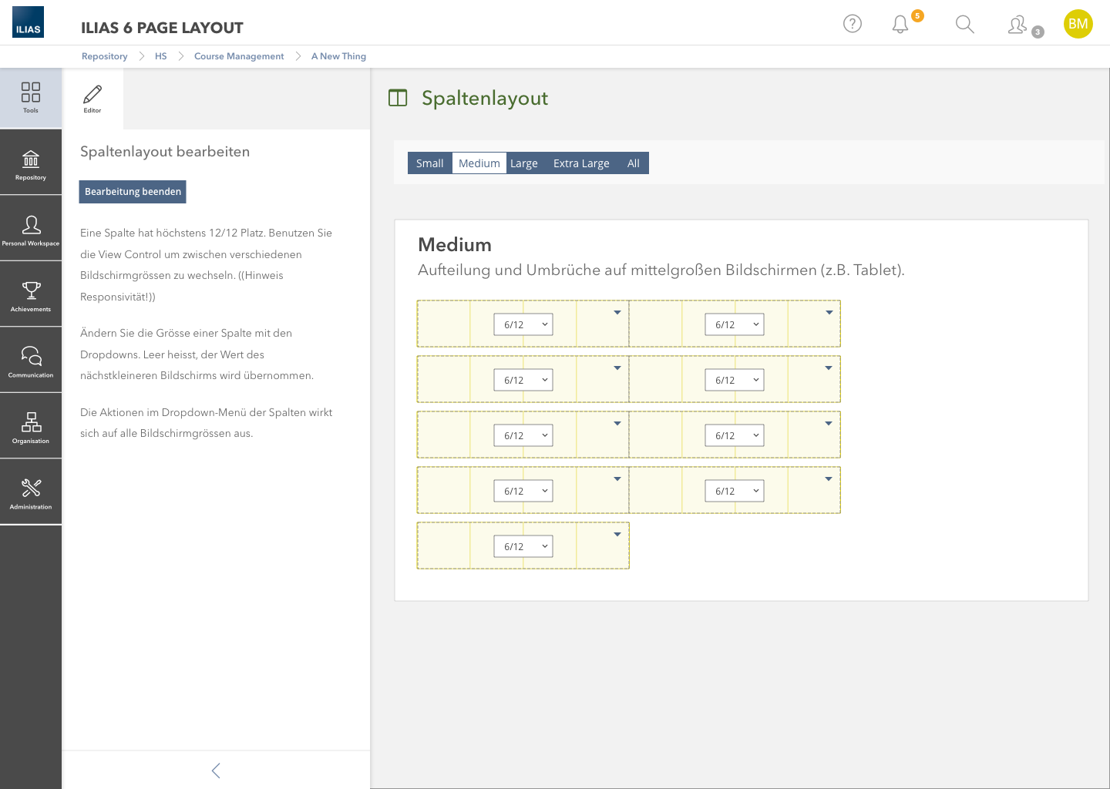Open the Course Management breadcrumb link
This screenshot has width=1110, height=789.
pyautogui.click(x=239, y=56)
